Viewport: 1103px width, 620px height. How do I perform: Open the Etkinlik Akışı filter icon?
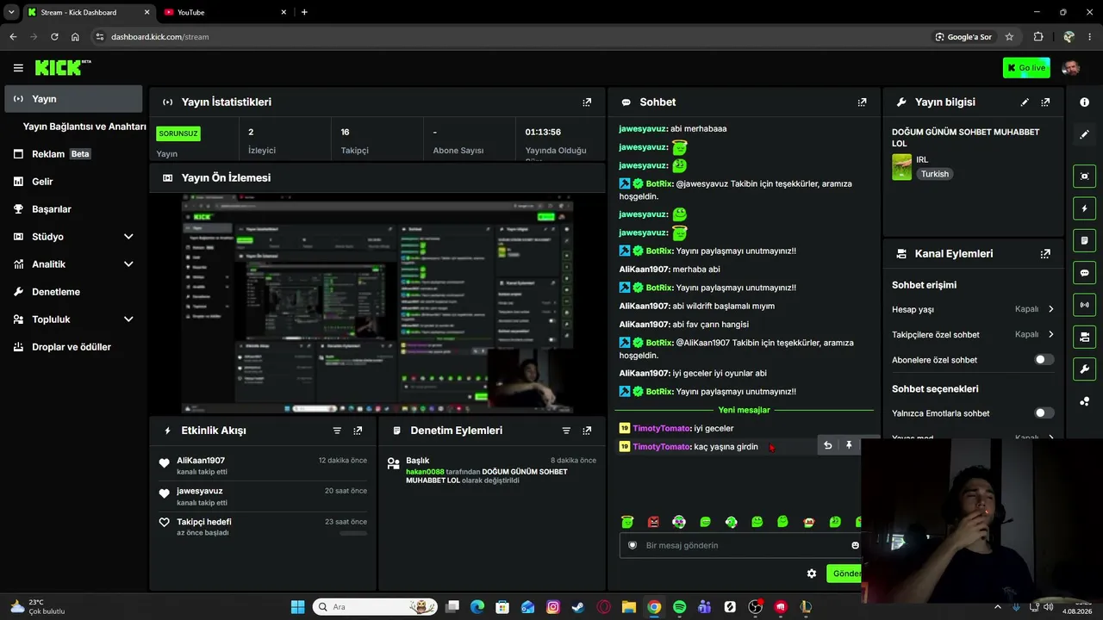(337, 431)
